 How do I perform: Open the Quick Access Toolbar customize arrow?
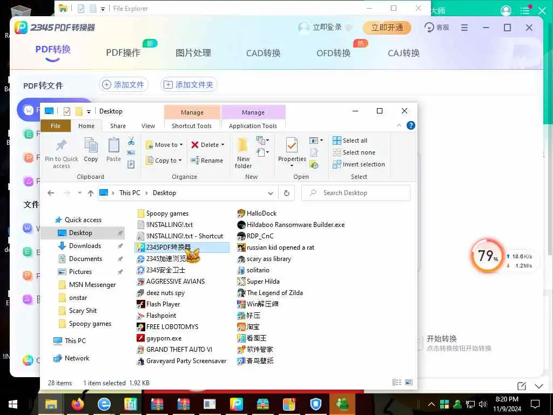pos(89,111)
